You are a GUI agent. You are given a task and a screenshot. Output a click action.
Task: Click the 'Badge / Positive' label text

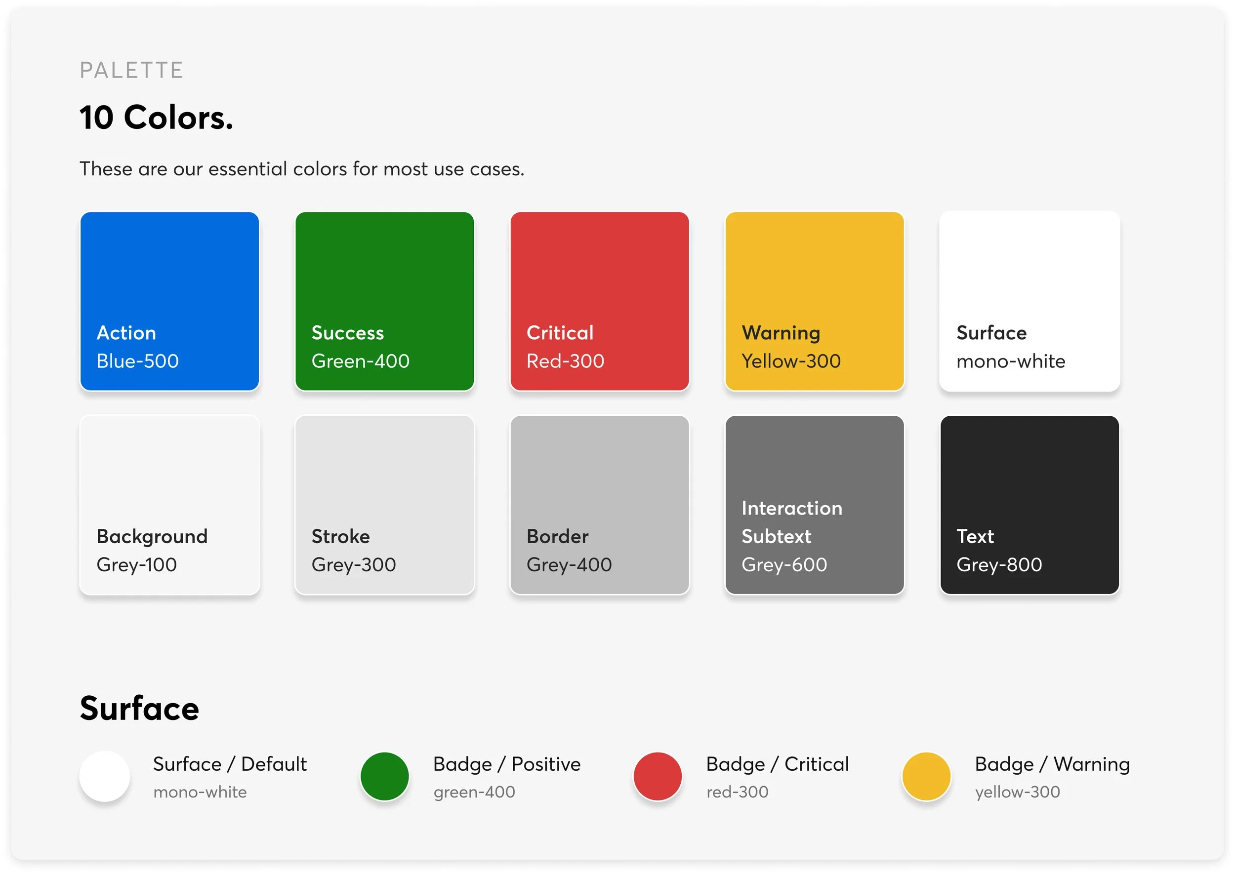[507, 764]
